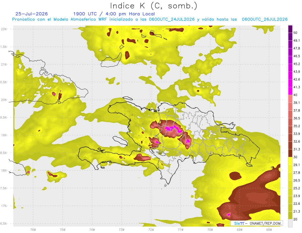Click the clipped "8.5N" latitude label
Viewport: 302px width, 233px height.
4,153
